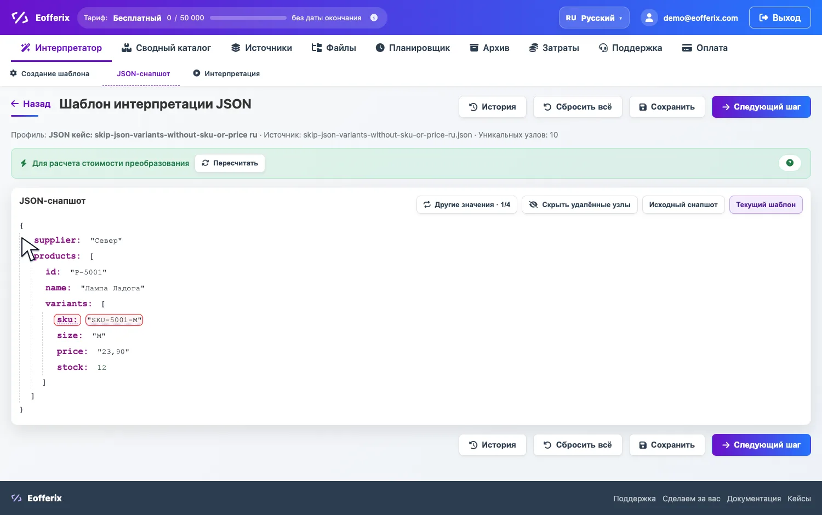Click the stock value 12
The image size is (822, 515).
[x=102, y=368]
